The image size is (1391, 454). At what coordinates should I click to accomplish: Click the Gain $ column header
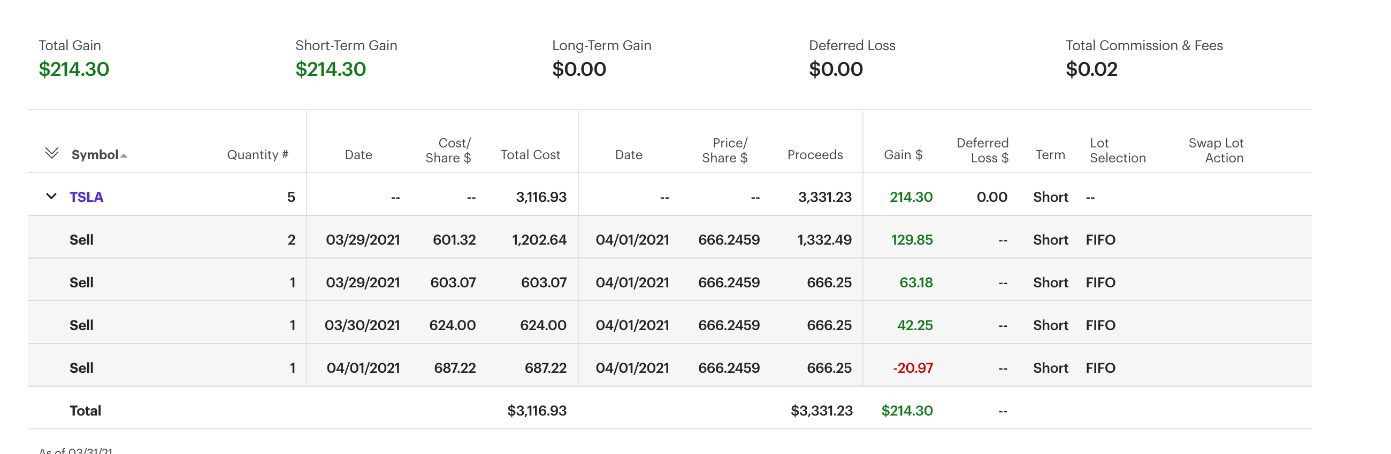pyautogui.click(x=903, y=155)
